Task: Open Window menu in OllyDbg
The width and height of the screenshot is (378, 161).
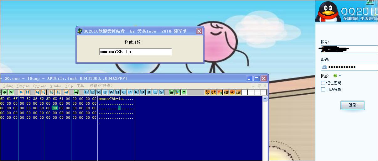Action: 56,86
